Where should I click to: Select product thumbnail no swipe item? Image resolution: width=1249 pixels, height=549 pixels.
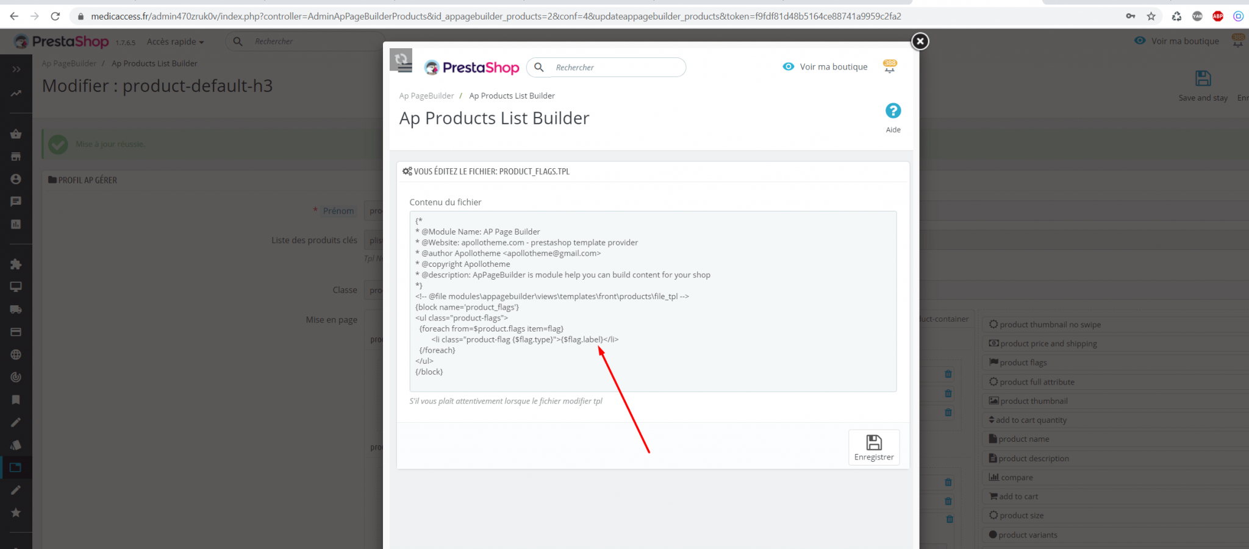[x=1050, y=325]
